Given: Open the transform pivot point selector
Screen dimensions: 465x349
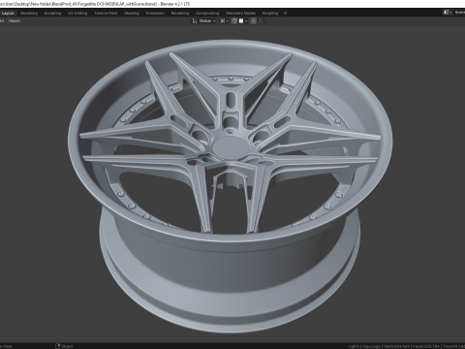Looking at the screenshot, I should click(224, 21).
